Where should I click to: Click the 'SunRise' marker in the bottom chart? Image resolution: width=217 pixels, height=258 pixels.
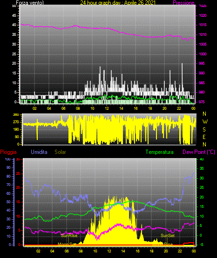coord(69,236)
